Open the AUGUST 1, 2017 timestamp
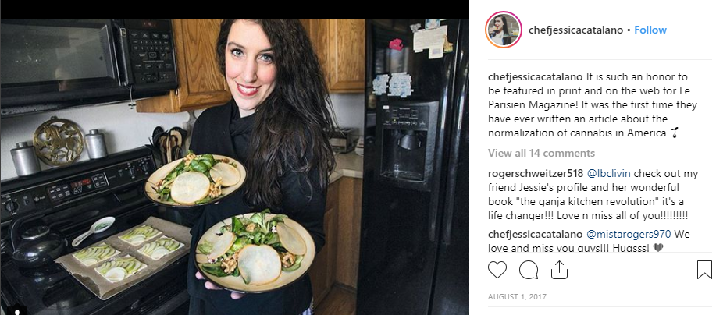The width and height of the screenshot is (716, 315). pos(517,297)
